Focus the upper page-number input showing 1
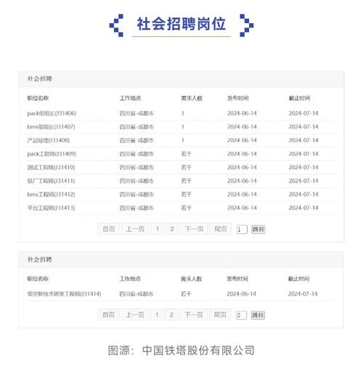Image resolution: width=363 pixels, height=366 pixels. pyautogui.click(x=242, y=229)
